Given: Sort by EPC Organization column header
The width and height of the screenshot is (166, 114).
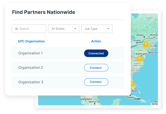Looking at the screenshot, I should [x=32, y=41].
